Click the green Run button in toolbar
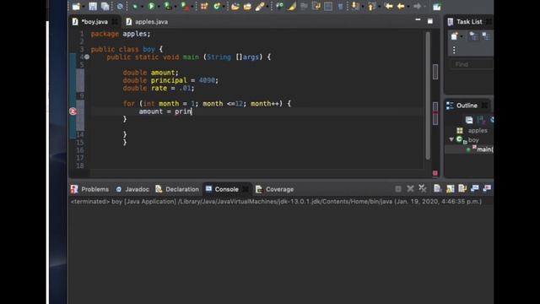Viewport: 540px width, 304px height. (151, 6)
